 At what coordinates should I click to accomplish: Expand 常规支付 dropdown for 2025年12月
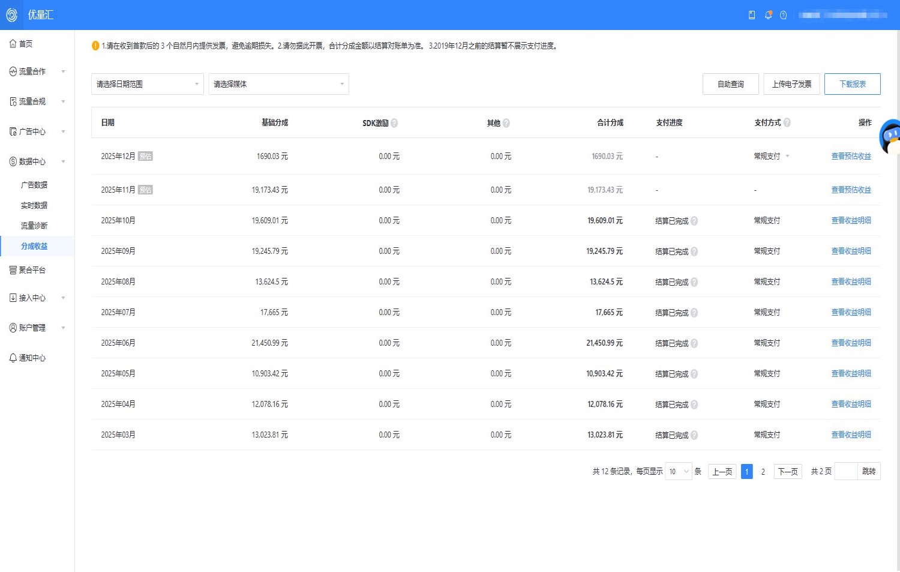[x=787, y=156]
